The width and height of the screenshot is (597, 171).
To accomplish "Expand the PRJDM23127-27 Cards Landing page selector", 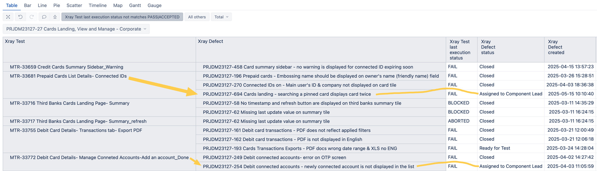I will (76, 29).
